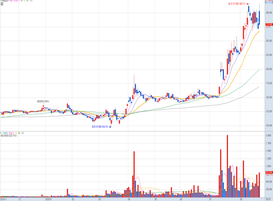
Task: Click the 2025/01 date axis label
Action: tap(49, 199)
